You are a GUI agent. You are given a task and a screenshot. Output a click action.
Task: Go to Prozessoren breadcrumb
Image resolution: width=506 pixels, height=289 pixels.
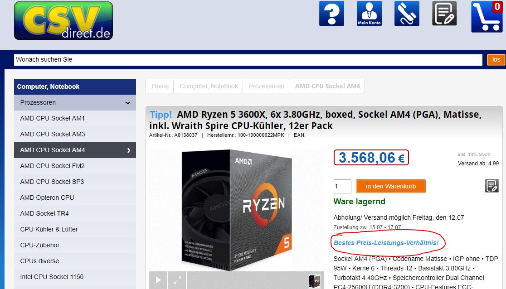[x=266, y=86]
